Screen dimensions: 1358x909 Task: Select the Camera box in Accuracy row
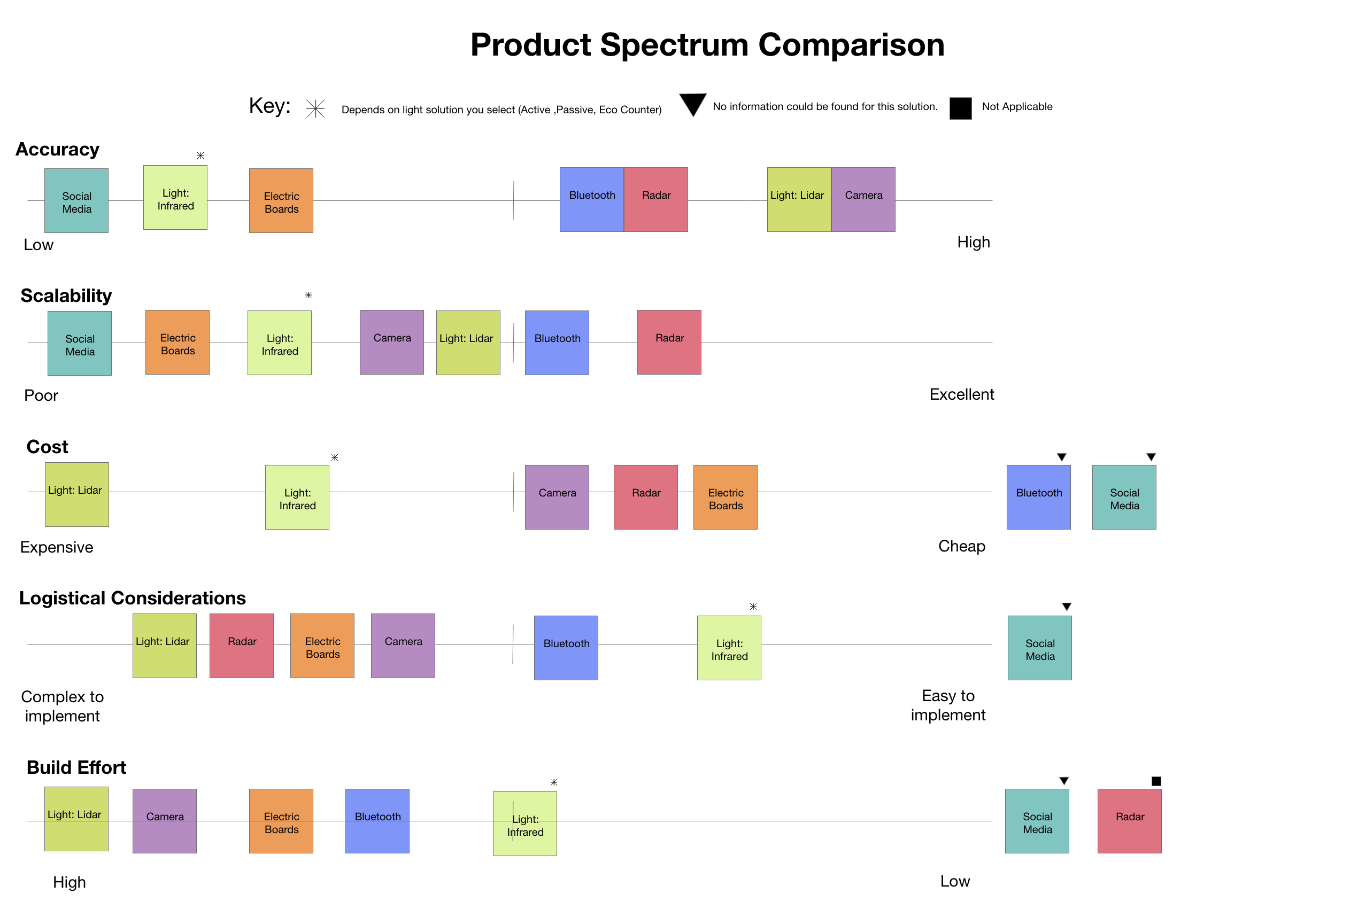point(863,200)
